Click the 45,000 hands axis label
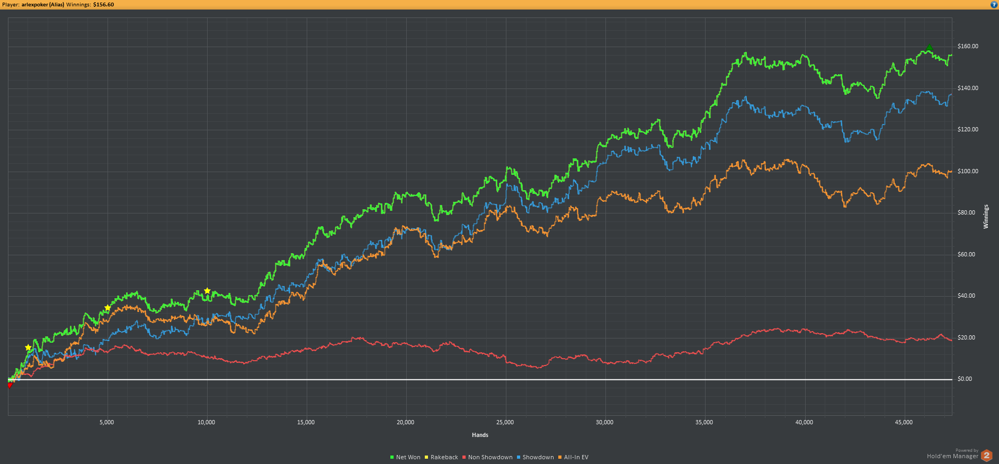999x464 pixels. point(904,422)
